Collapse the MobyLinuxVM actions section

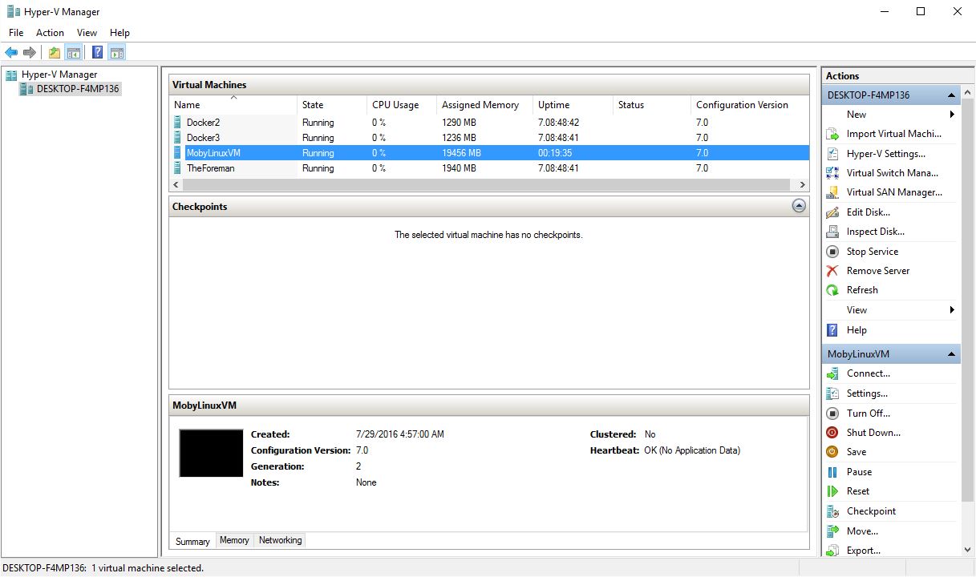pos(951,354)
